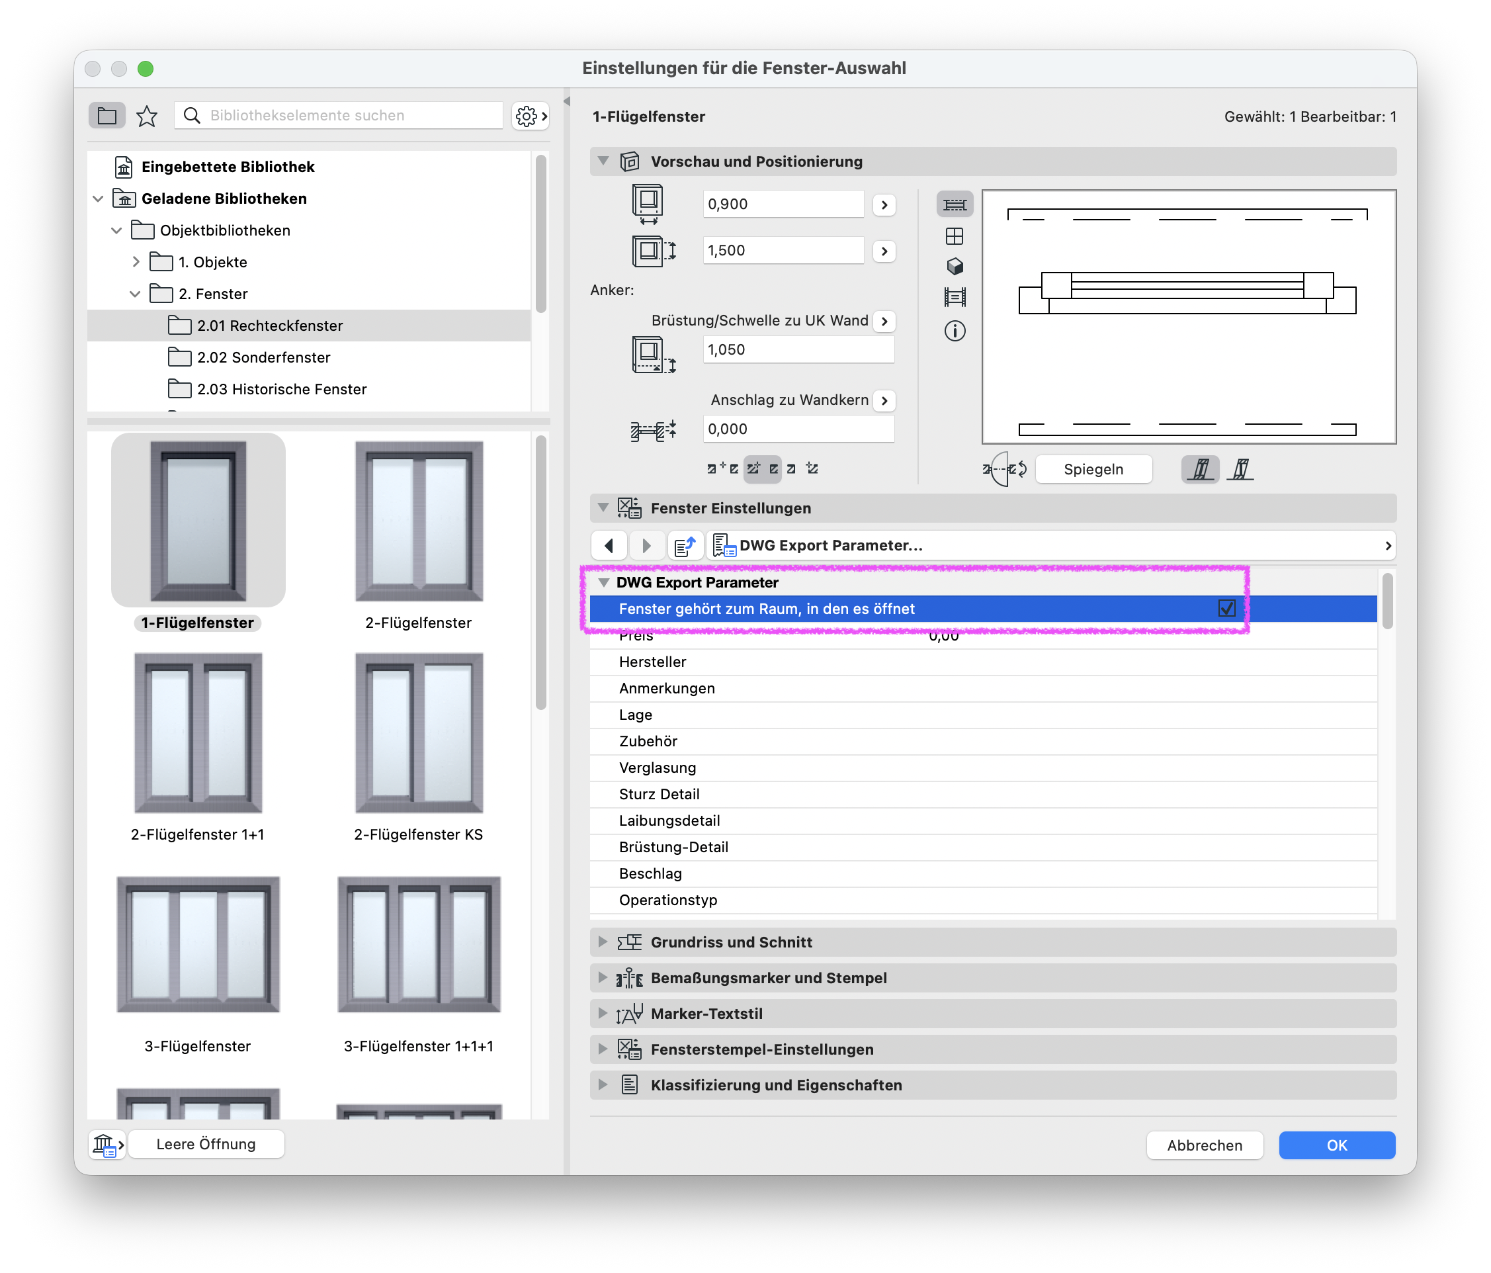Select the Eingebettete Bibliothek entry
The height and width of the screenshot is (1273, 1491).
[x=228, y=167]
